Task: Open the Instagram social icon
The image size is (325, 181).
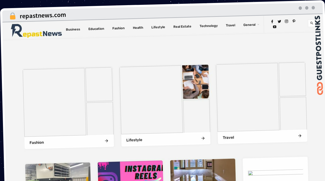Action: (286, 21)
